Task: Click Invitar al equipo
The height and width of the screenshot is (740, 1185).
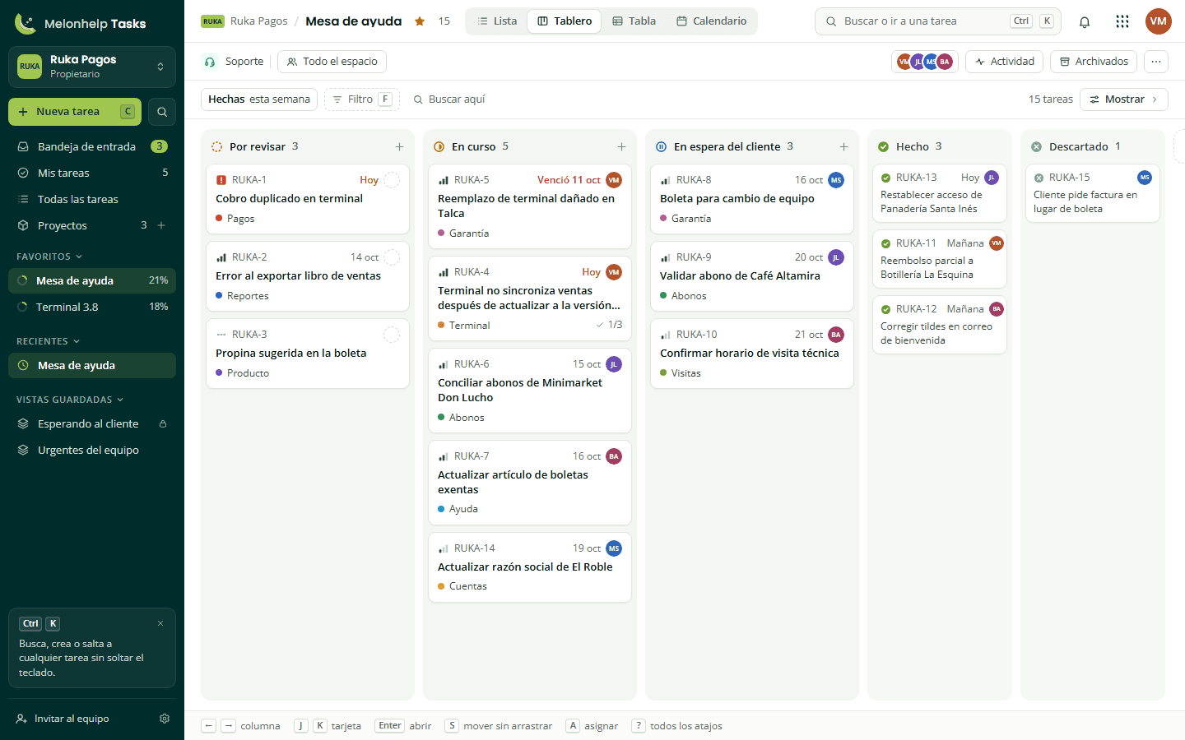Action: [63, 719]
